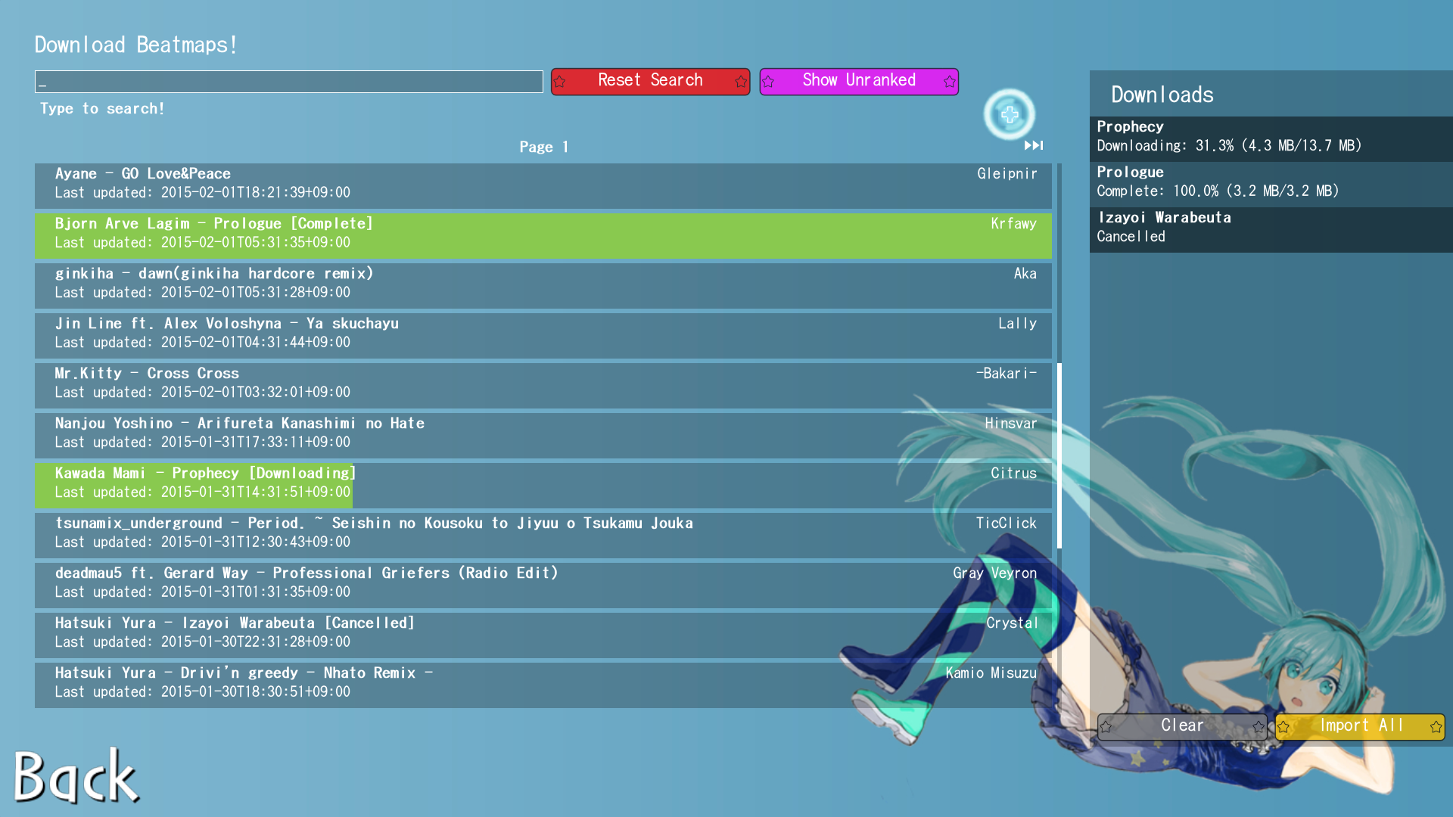Select Hatsuki Yura - Drivi'n greedy row

click(543, 685)
